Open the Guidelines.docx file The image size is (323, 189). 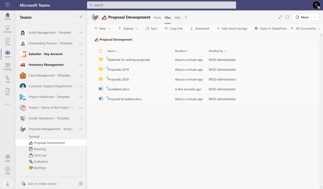tap(119, 89)
